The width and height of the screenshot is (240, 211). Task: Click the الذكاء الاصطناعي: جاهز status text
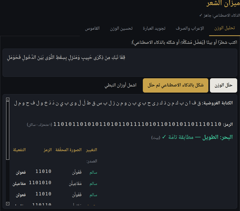(x=220, y=16)
